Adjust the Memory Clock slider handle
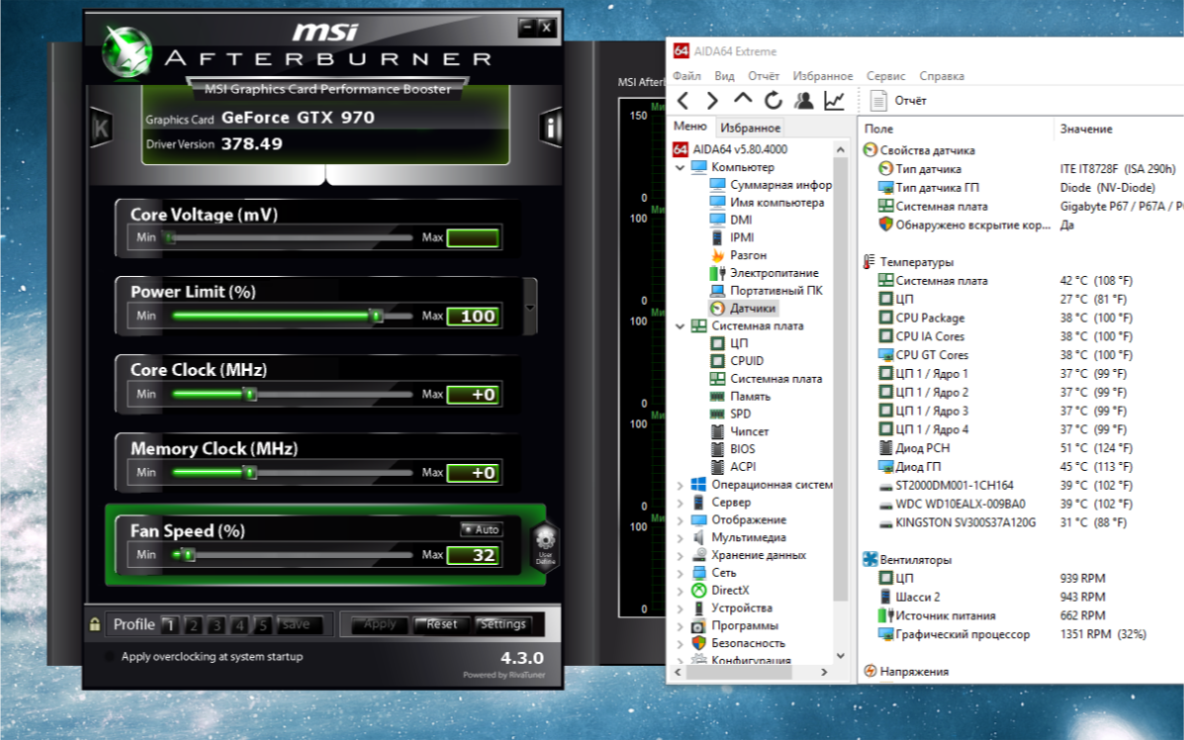The width and height of the screenshot is (1184, 740). click(x=249, y=473)
